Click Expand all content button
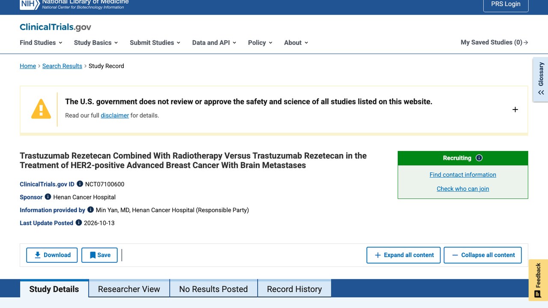This screenshot has width=548, height=308. coord(403,255)
